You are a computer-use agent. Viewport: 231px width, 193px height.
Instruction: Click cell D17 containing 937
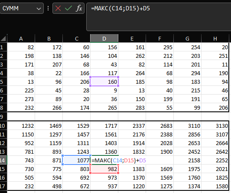click(x=104, y=186)
